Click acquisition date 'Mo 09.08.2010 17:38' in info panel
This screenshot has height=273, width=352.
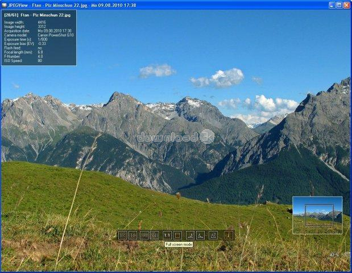point(55,31)
